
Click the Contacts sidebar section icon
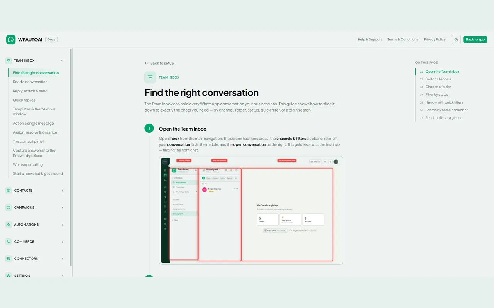[8, 191]
